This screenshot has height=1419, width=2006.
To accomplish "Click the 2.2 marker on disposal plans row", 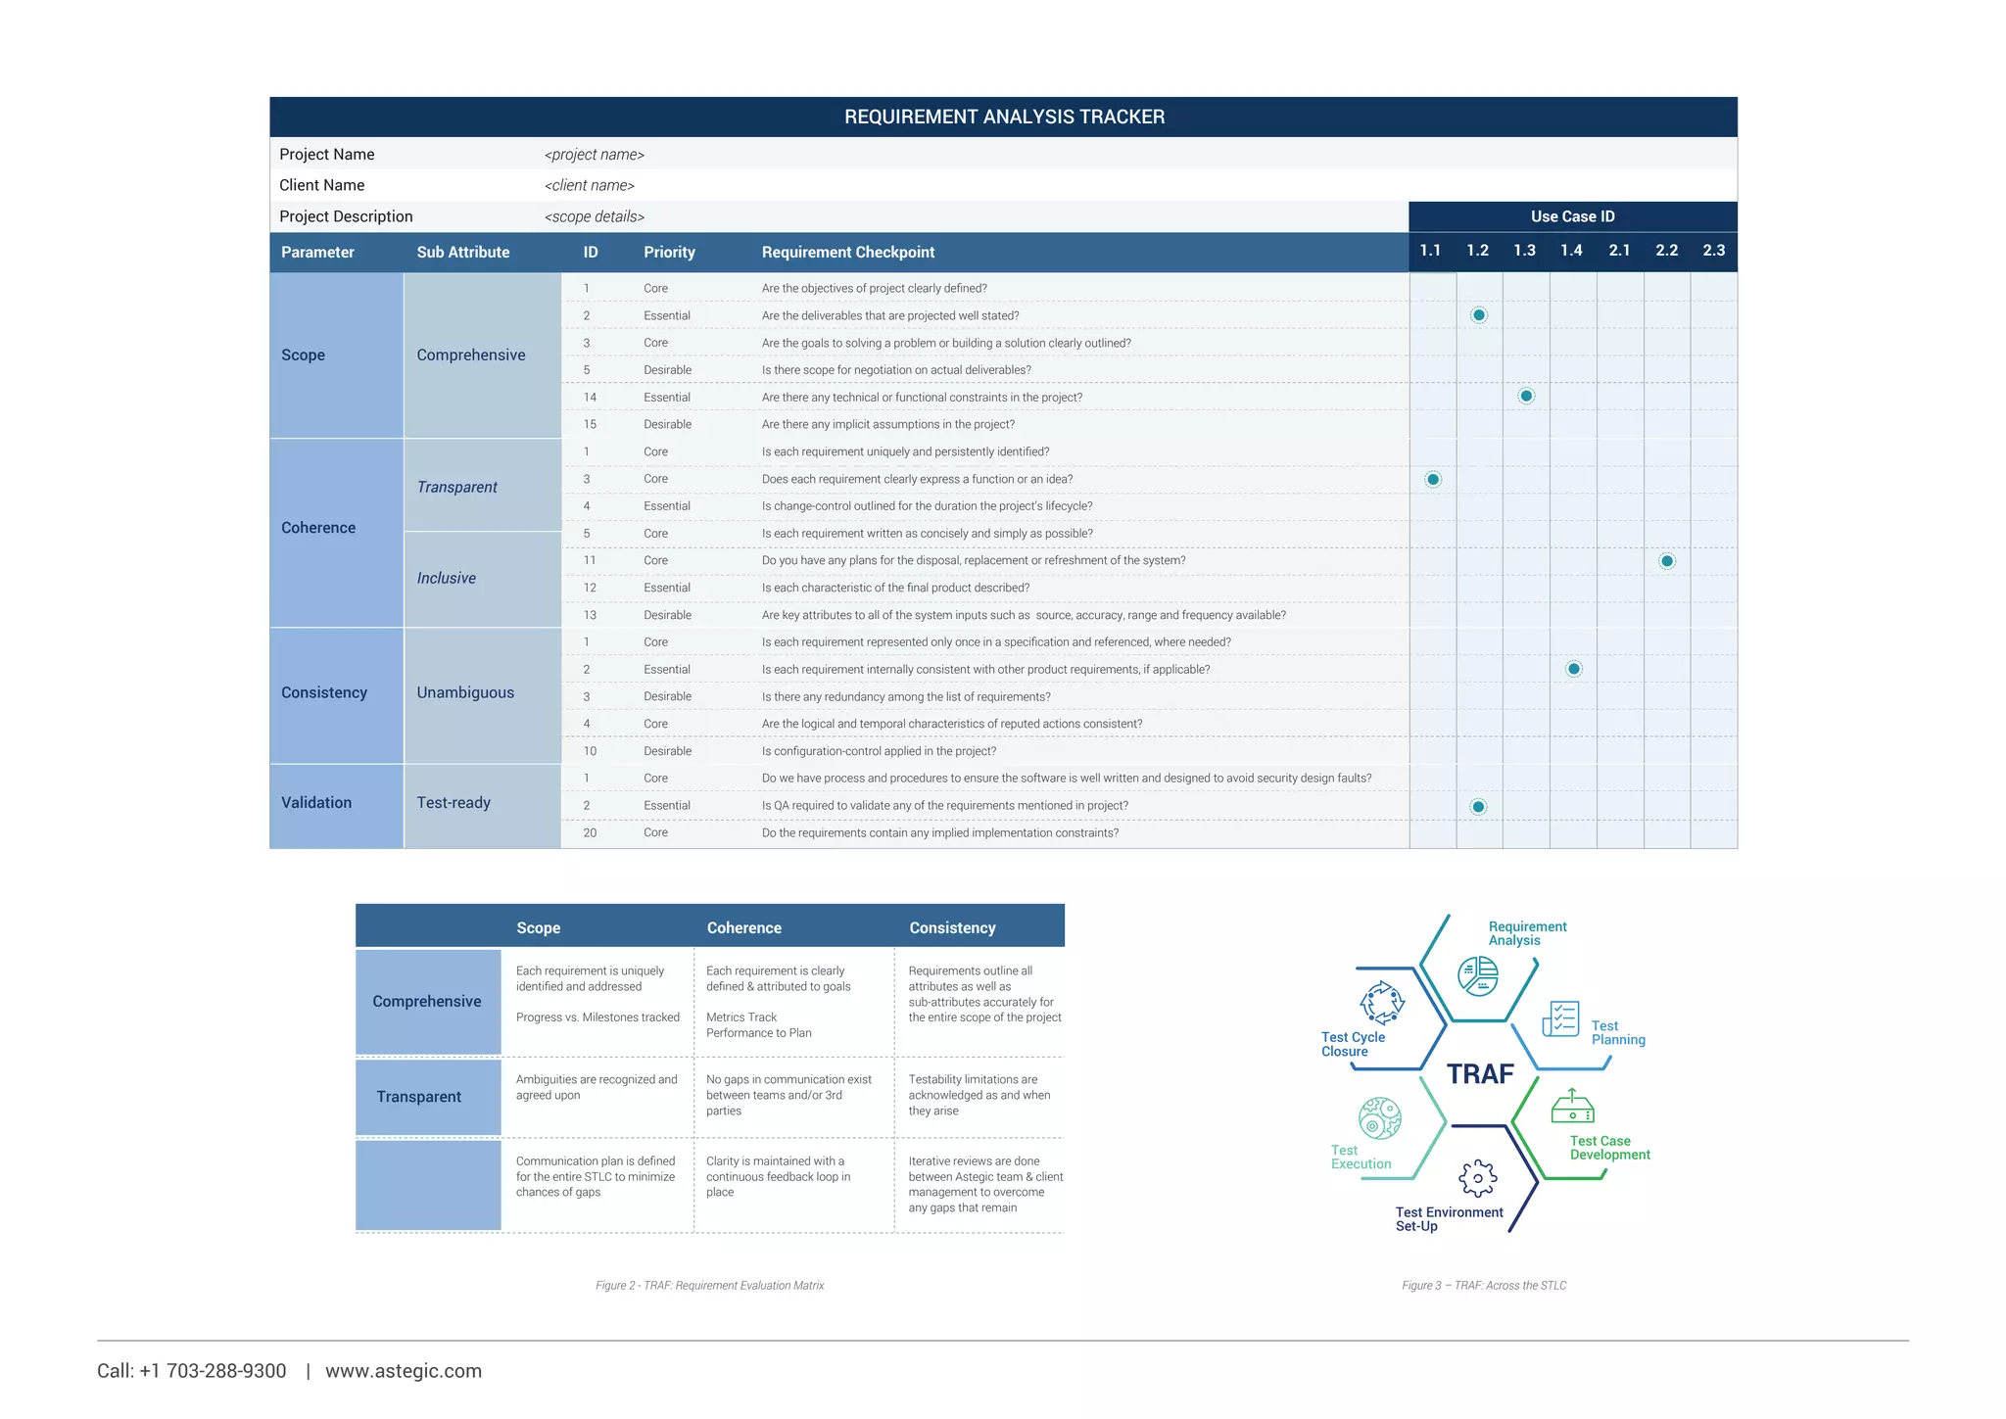I will (x=1666, y=561).
